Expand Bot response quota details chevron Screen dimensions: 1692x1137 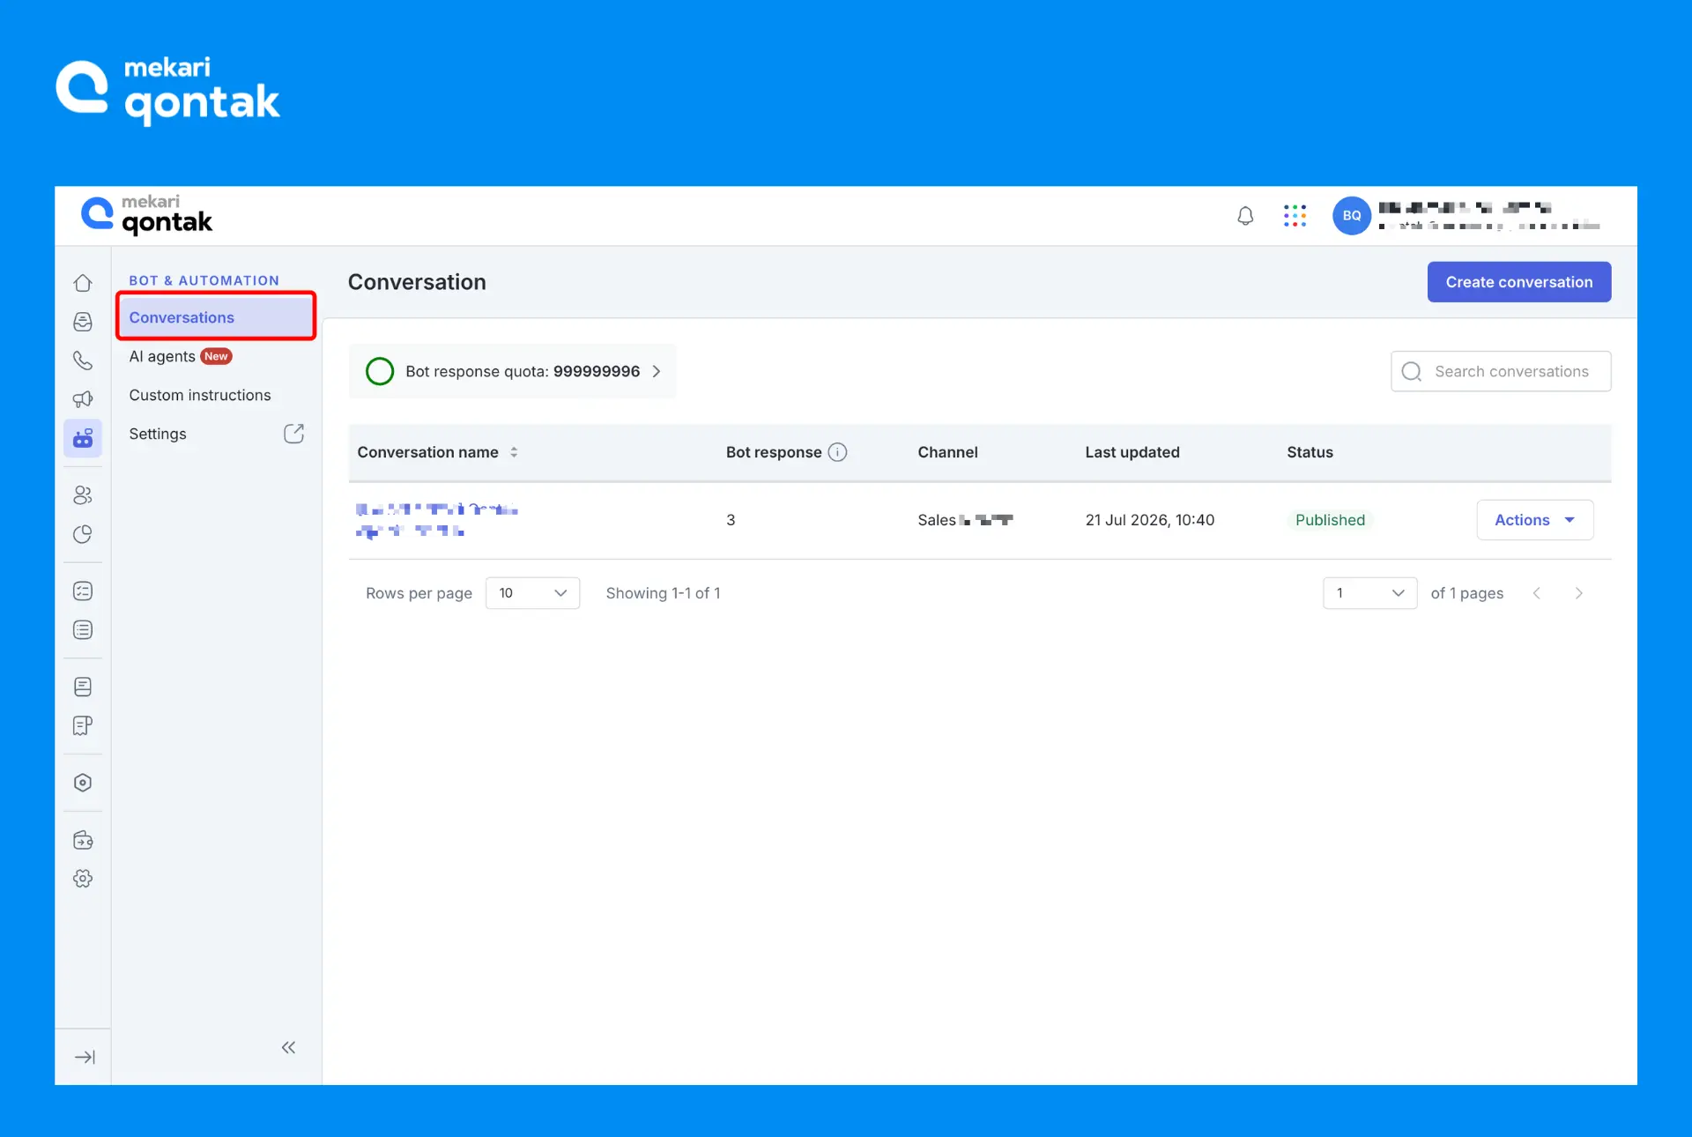point(657,371)
